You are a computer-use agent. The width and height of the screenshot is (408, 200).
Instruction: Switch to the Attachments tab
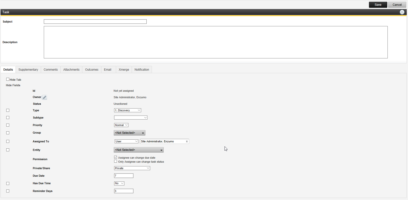tap(71, 70)
